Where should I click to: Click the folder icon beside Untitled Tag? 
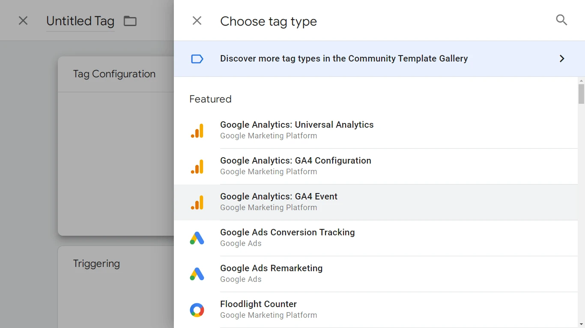tap(130, 21)
